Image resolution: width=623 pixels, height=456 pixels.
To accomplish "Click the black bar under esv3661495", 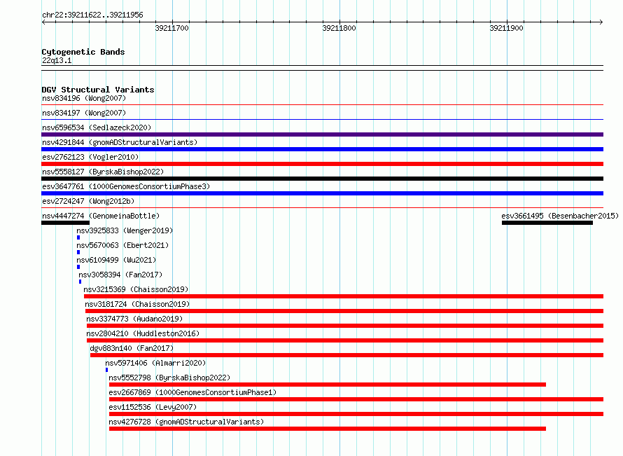I will point(547,223).
